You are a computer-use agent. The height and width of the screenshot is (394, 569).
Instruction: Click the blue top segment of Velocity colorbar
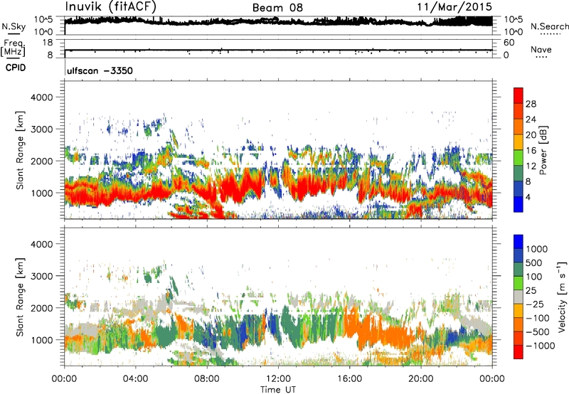(x=519, y=242)
